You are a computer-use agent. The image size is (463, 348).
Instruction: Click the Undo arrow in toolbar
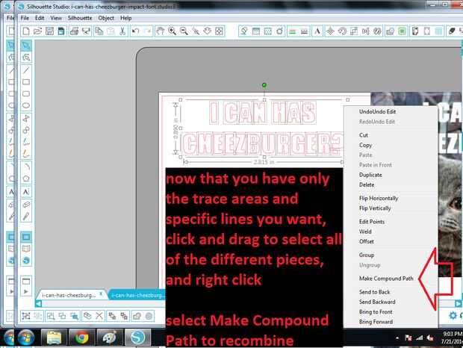[x=135, y=31]
